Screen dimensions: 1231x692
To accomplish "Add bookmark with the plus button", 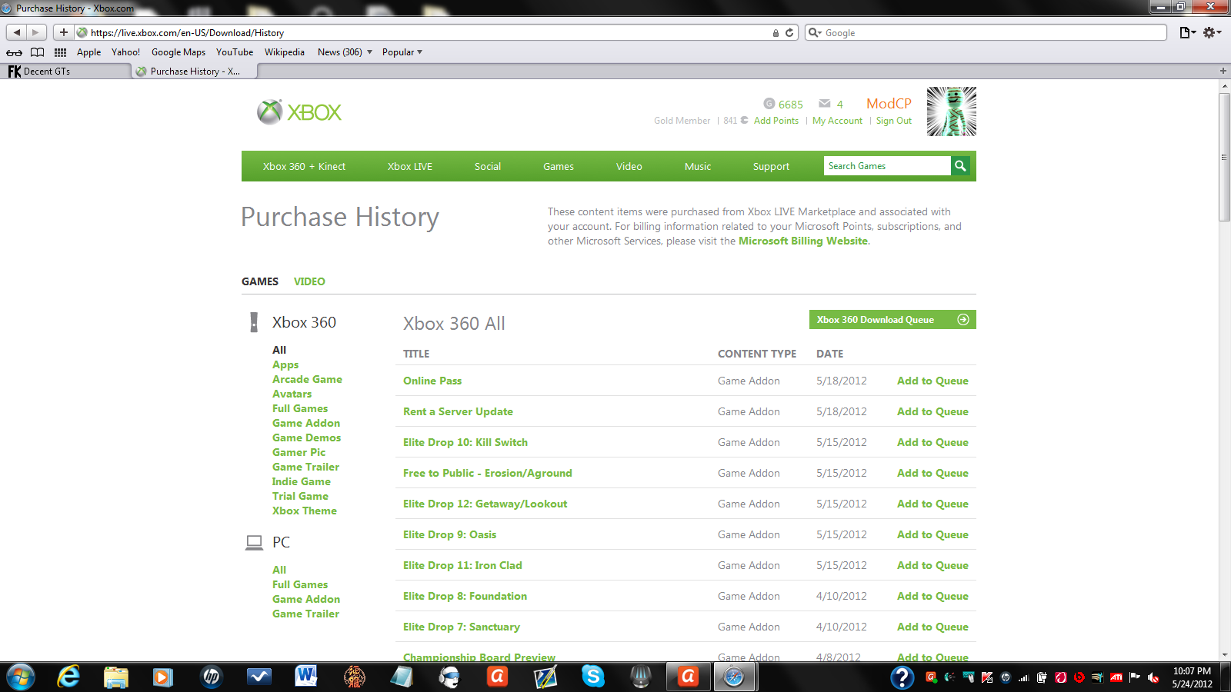I will pos(64,32).
